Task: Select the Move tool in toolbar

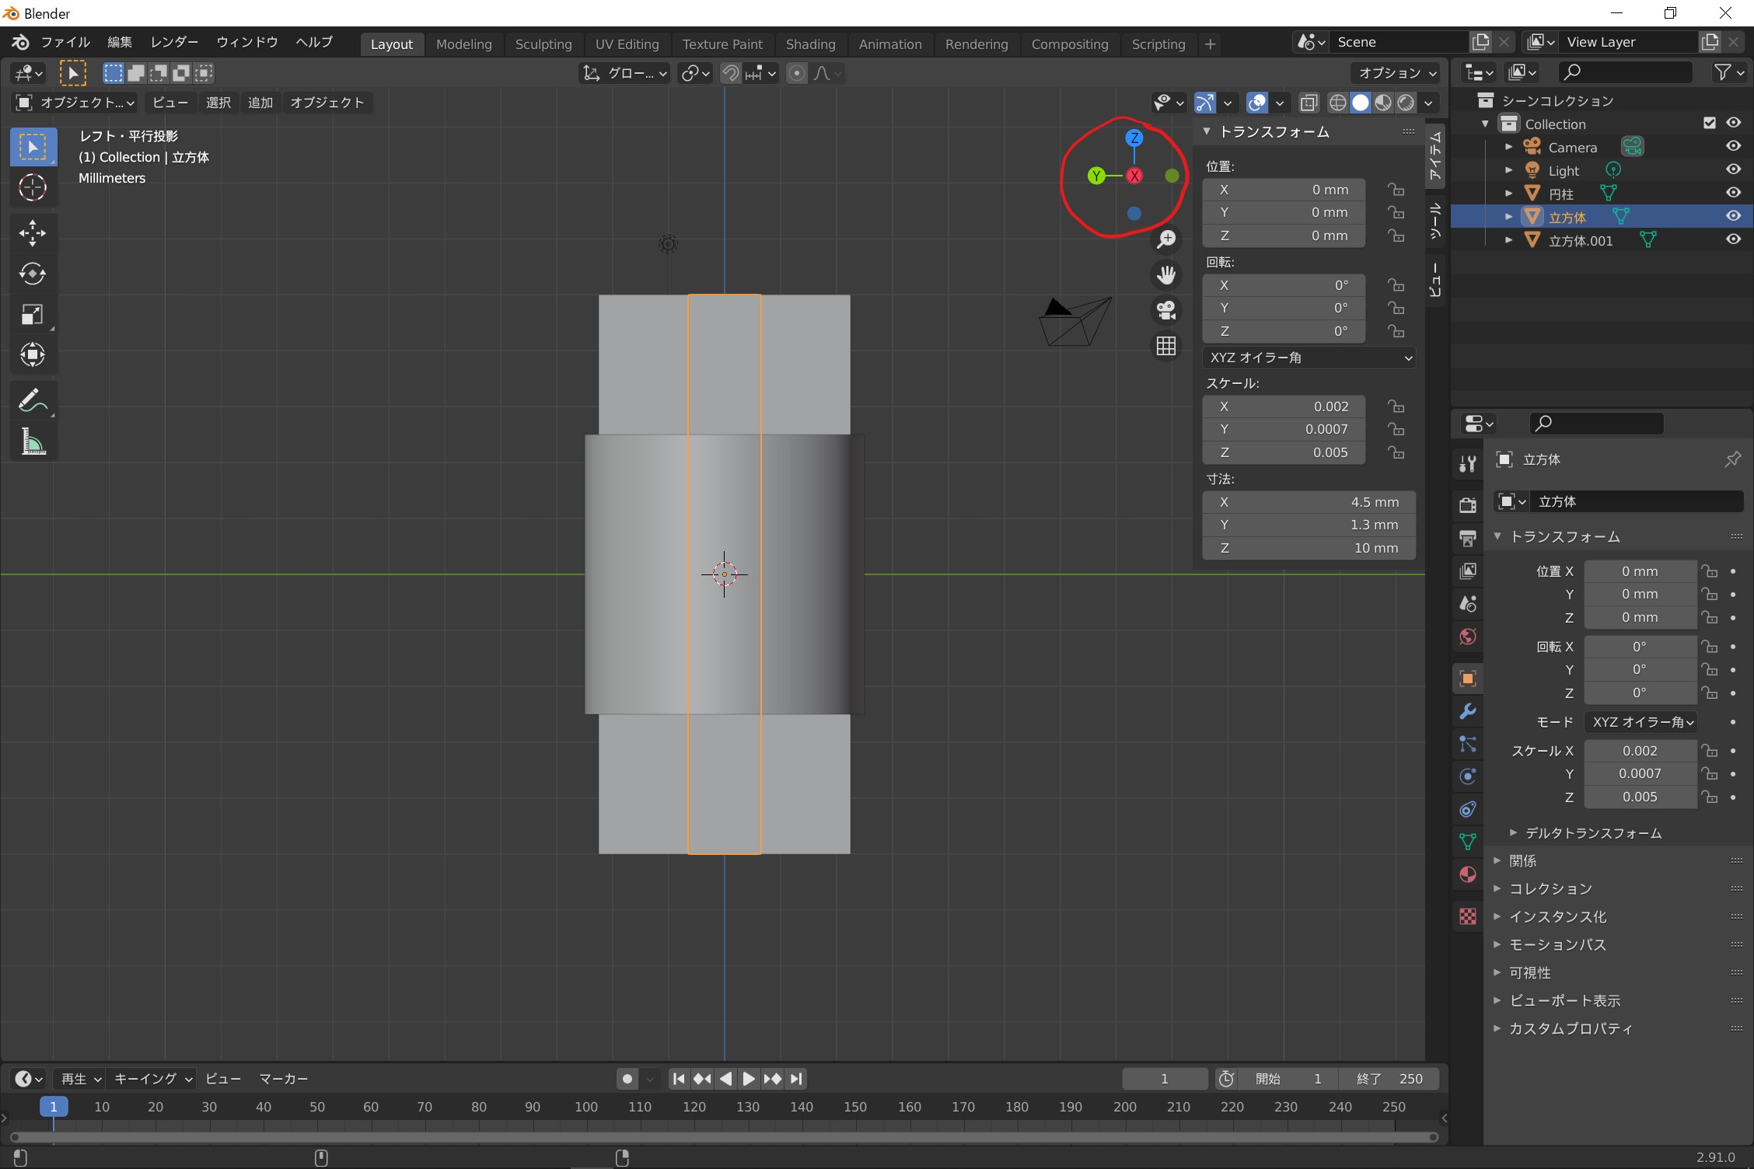Action: 33,232
